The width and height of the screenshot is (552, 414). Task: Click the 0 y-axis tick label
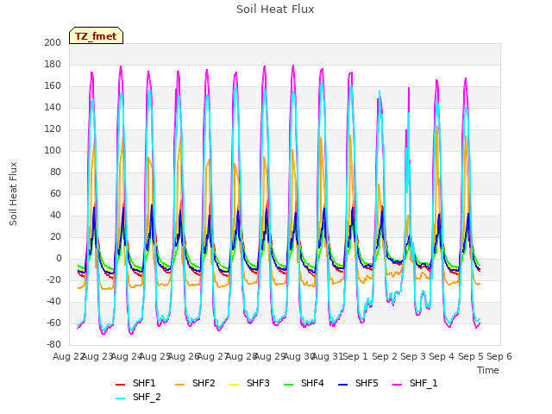tap(59, 259)
